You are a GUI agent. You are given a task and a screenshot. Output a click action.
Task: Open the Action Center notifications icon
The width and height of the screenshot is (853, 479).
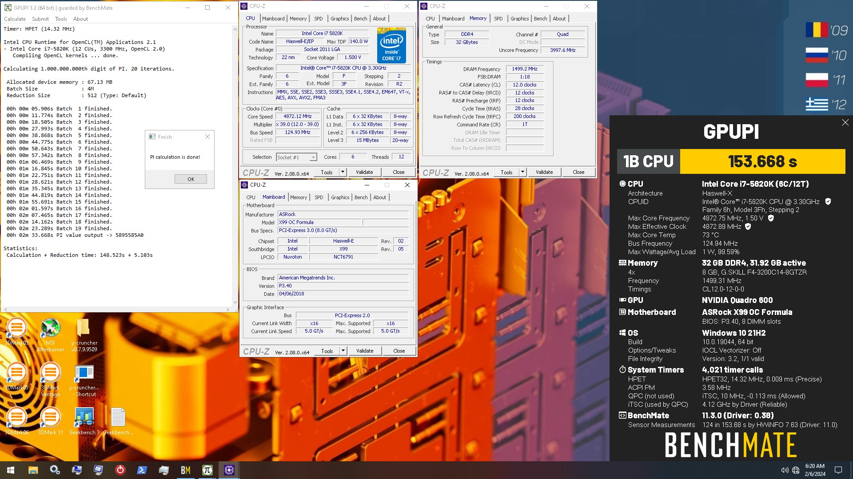[x=838, y=470]
